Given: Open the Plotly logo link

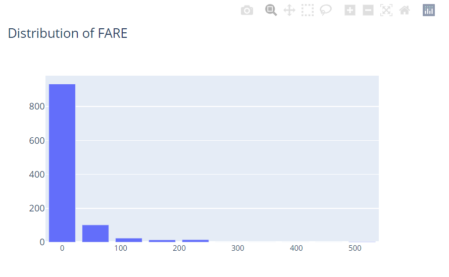Looking at the screenshot, I should pos(429,10).
